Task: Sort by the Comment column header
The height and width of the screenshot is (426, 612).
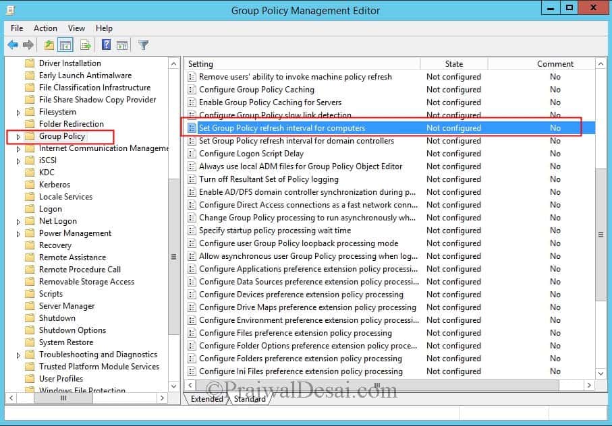Action: (542, 64)
